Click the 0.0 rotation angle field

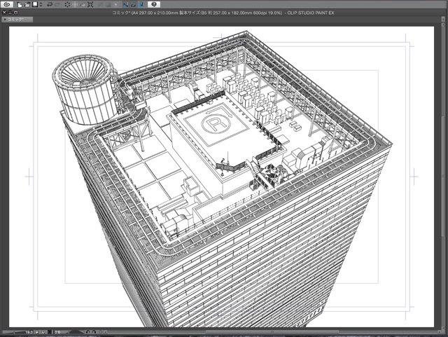pos(57,332)
